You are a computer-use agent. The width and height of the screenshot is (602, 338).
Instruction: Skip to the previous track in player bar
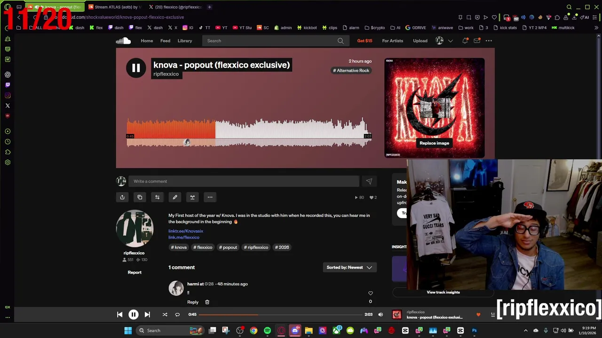point(119,315)
